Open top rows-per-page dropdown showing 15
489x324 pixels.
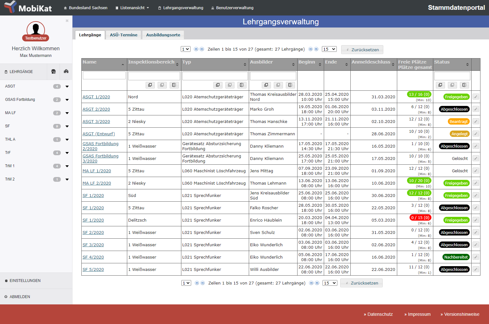329,49
